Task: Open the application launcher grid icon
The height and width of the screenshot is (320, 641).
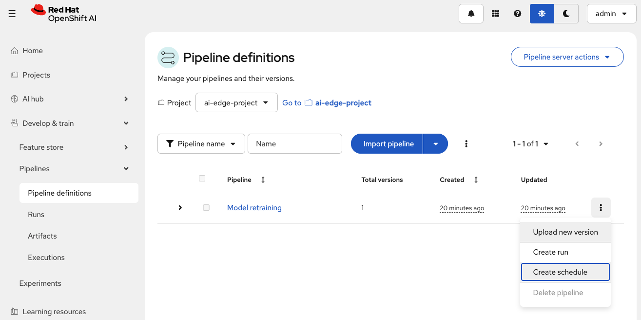Action: (x=495, y=14)
